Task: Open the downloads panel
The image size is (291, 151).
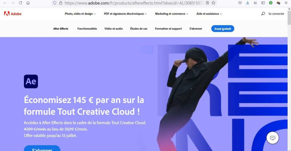Action: click(248, 3)
